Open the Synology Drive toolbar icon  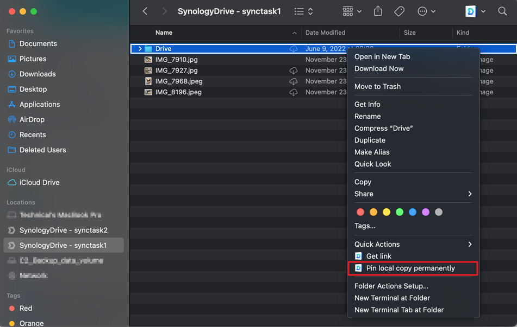click(x=471, y=11)
